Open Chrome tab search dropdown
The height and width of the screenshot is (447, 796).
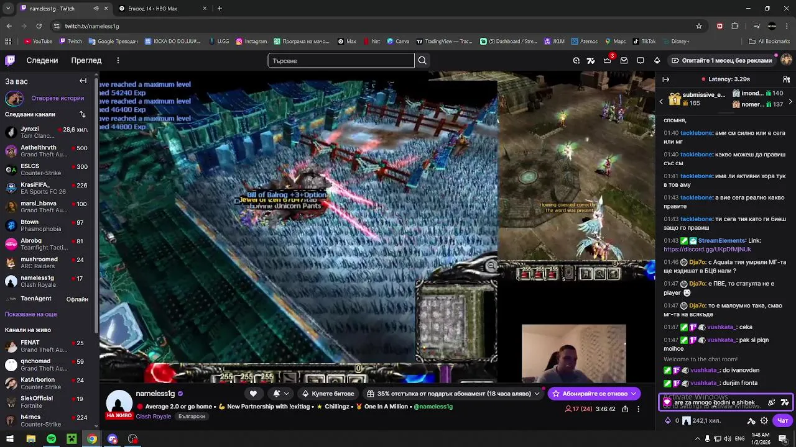8,9
